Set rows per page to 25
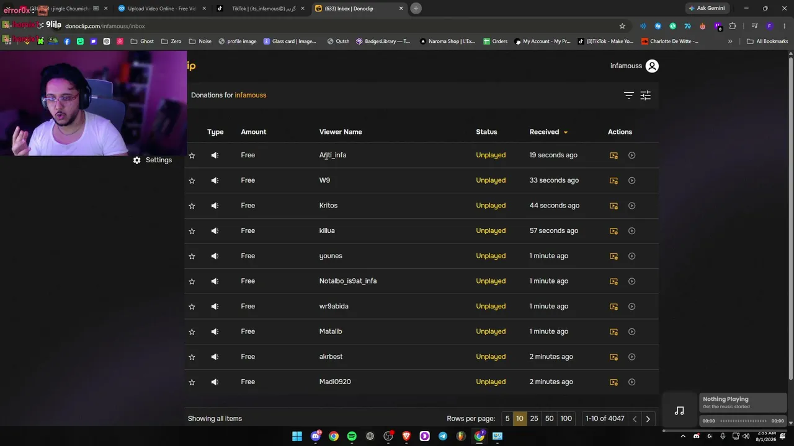This screenshot has height=446, width=794. click(534, 419)
